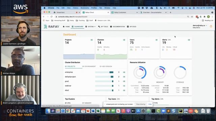The height and width of the screenshot is (121, 216).
Task: Click the Rafay logo
Action: coord(51,27)
